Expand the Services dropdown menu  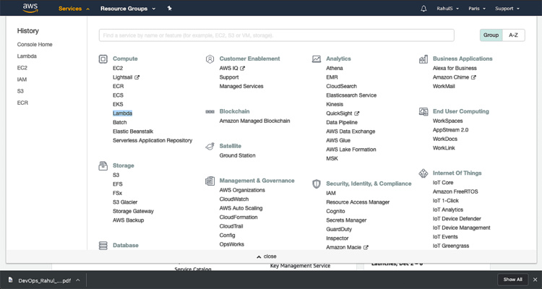(74, 9)
